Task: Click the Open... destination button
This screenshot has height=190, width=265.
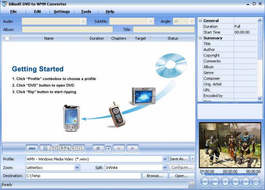Action: [182, 176]
